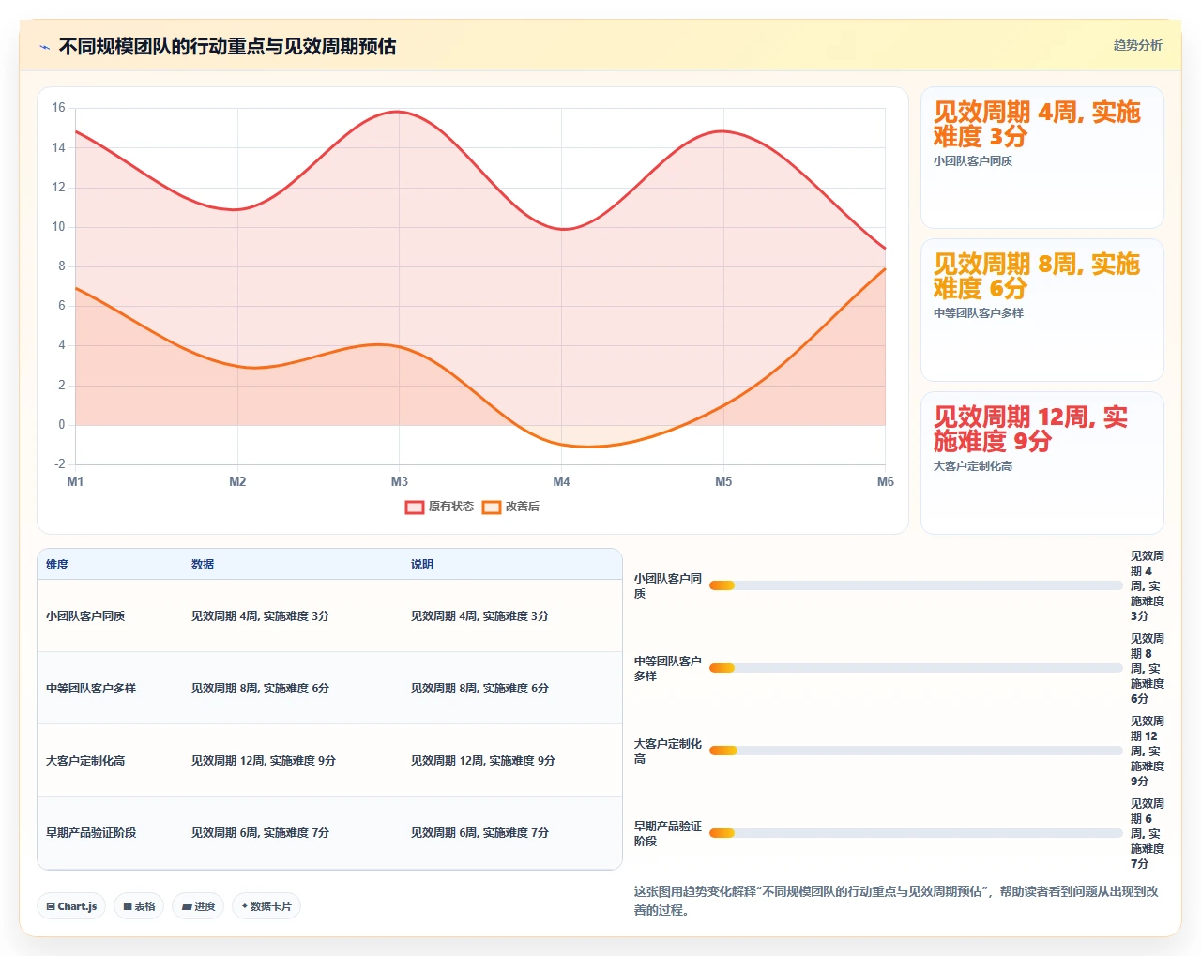Image resolution: width=1201 pixels, height=956 pixels.
Task: Select the 维度 column header
Action: (57, 565)
